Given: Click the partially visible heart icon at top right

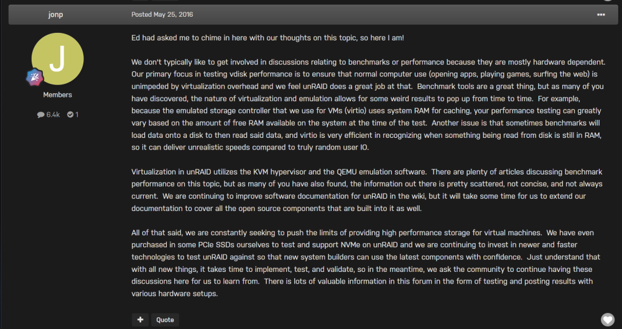Looking at the screenshot, I should coord(607,1).
